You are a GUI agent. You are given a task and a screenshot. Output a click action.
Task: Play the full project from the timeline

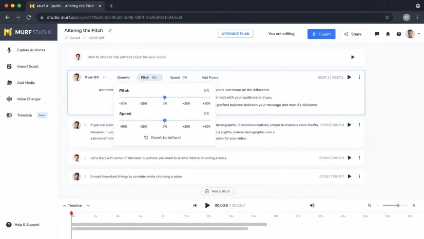tap(207, 205)
